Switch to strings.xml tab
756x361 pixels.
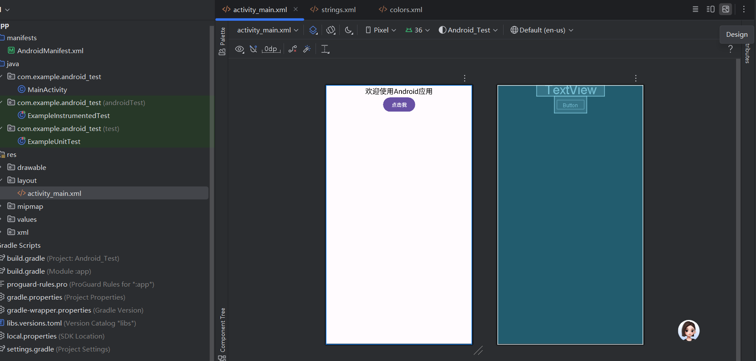[x=333, y=10]
